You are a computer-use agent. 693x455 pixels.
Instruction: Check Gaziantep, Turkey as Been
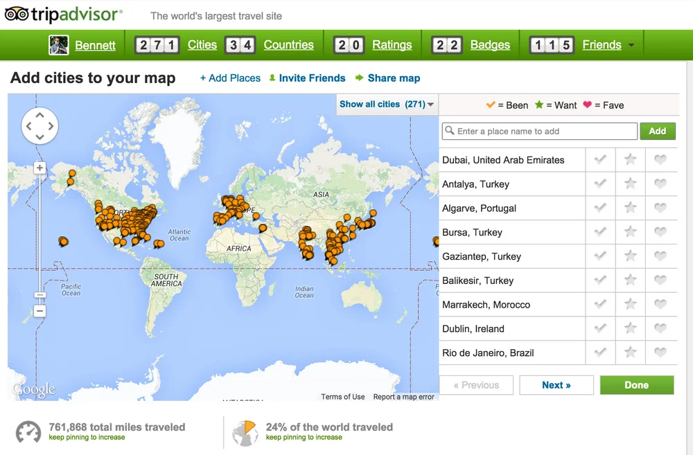tap(600, 256)
